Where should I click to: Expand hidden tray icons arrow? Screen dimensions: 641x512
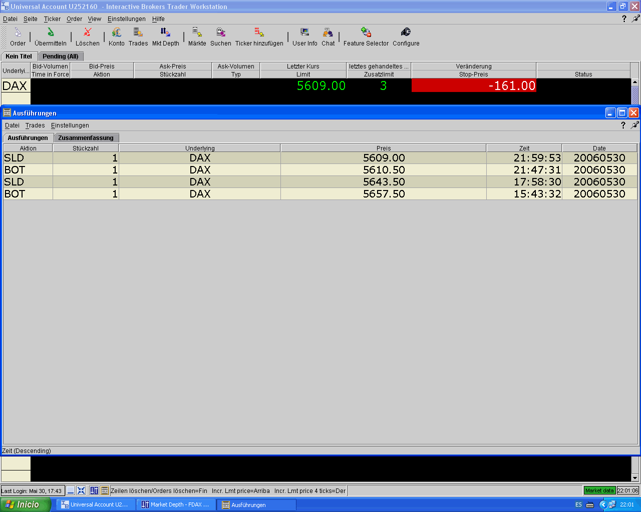(603, 505)
